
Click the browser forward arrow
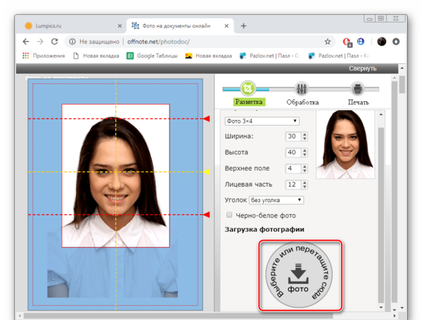(40, 41)
